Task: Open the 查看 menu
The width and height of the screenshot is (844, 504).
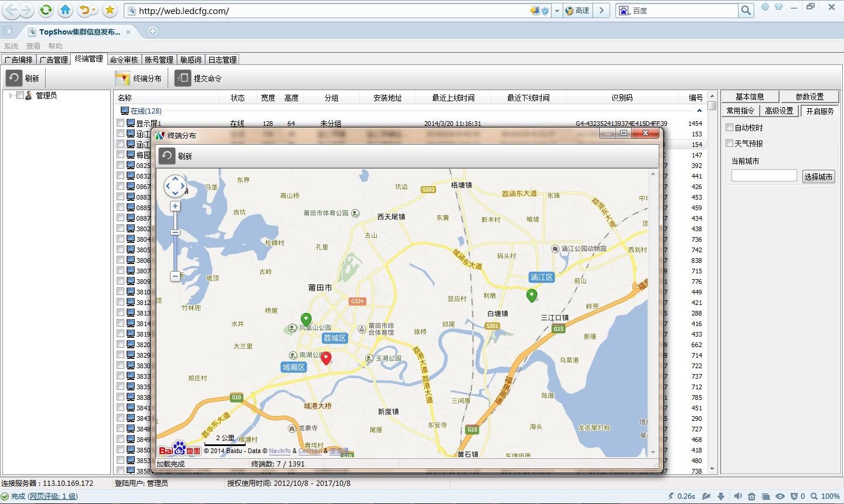Action: tap(33, 46)
